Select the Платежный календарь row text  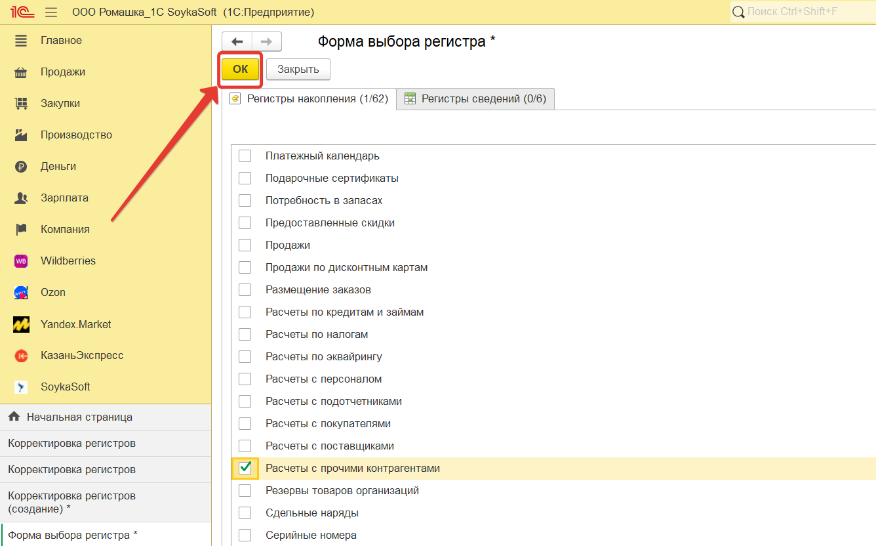pyautogui.click(x=323, y=156)
